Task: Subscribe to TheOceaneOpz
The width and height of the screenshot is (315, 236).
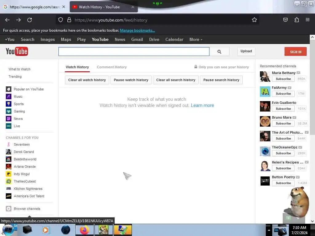Action: click(x=283, y=153)
